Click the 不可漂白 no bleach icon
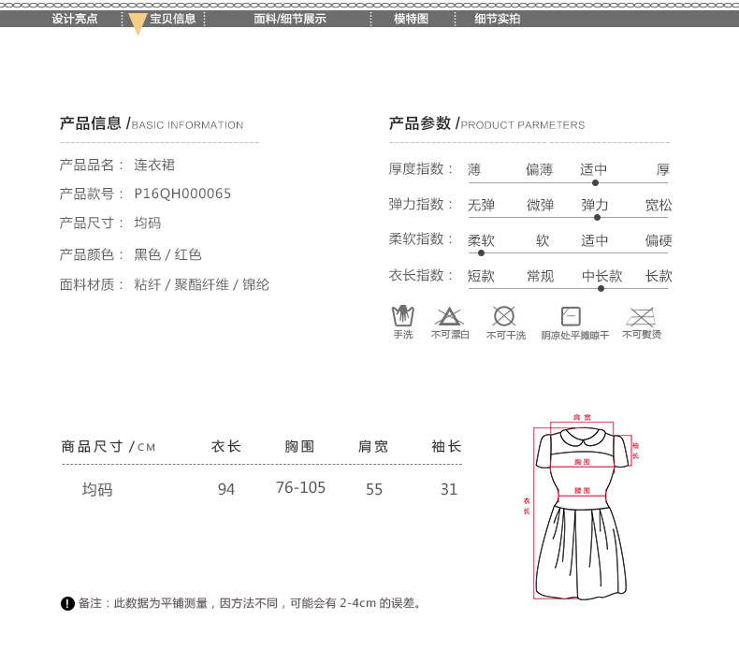Viewport: 739px width, 663px height. [x=449, y=316]
